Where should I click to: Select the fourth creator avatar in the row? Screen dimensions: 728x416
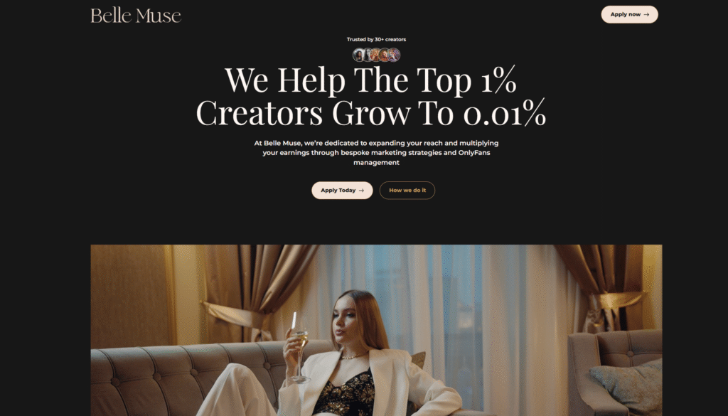coord(385,55)
